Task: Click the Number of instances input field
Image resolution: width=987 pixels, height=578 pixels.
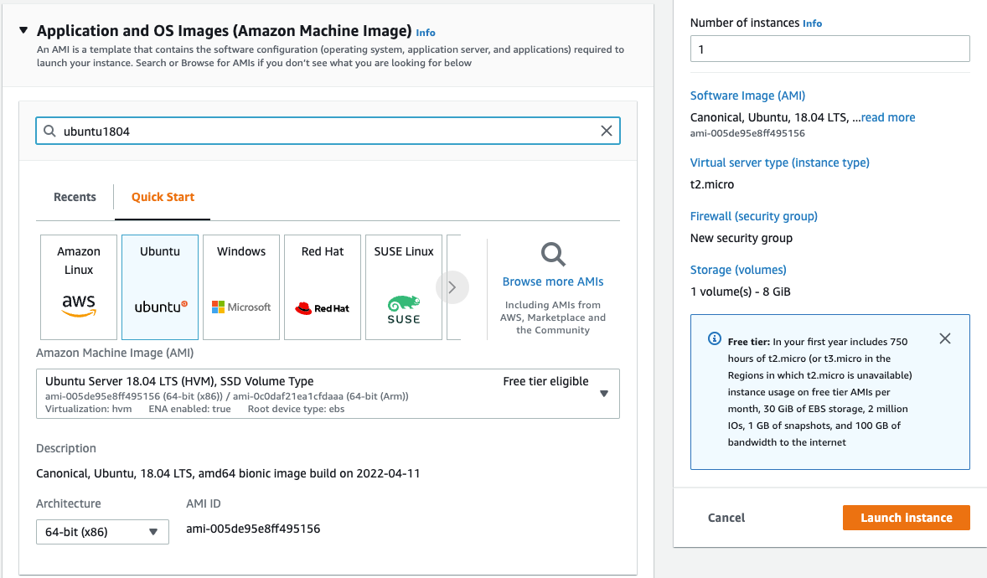Action: pos(829,48)
